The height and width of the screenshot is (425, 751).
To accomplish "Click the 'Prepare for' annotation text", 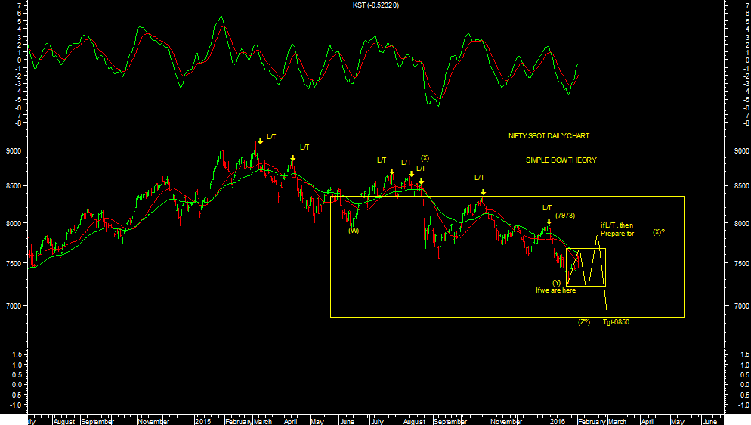I will (617, 234).
